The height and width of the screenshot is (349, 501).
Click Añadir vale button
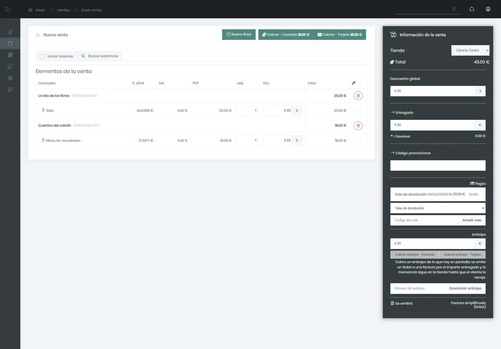pyautogui.click(x=472, y=220)
